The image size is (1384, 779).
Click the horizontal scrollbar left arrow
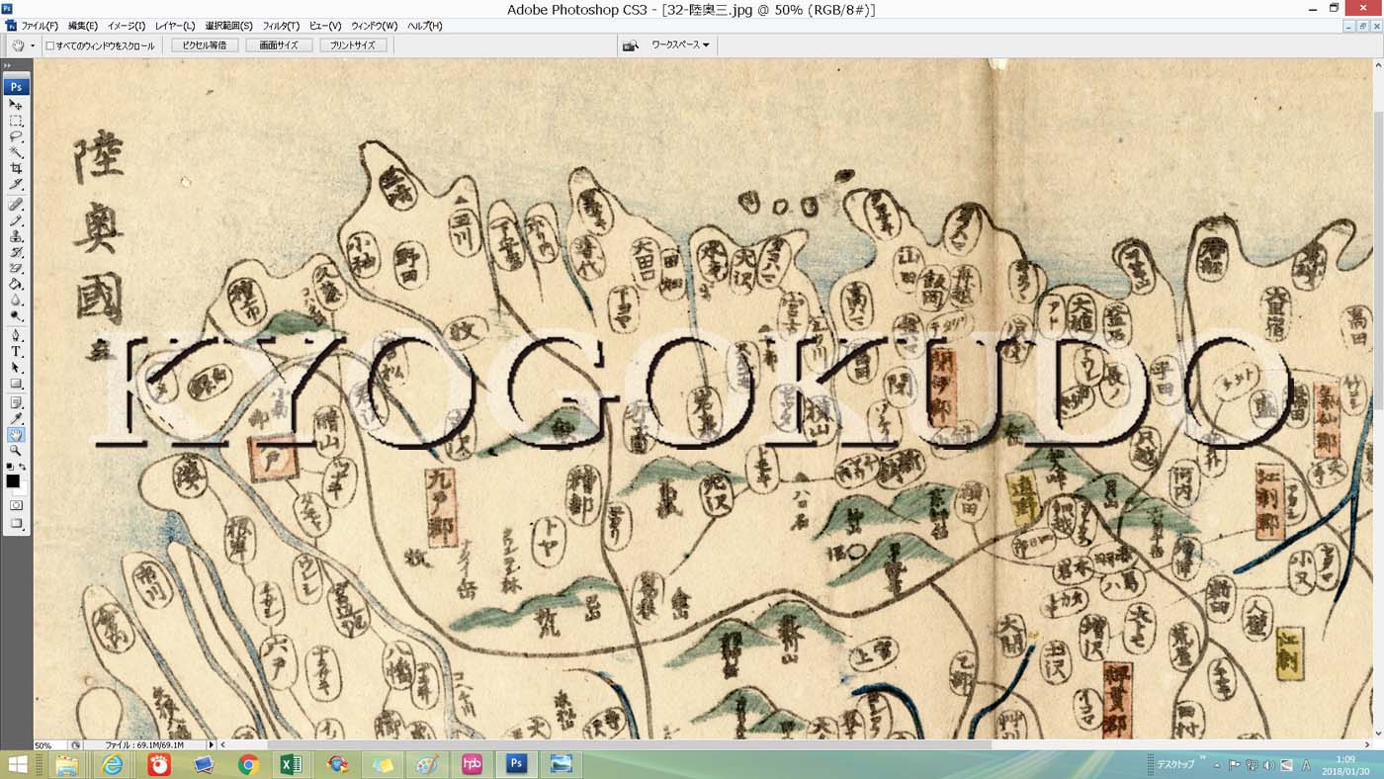point(222,744)
